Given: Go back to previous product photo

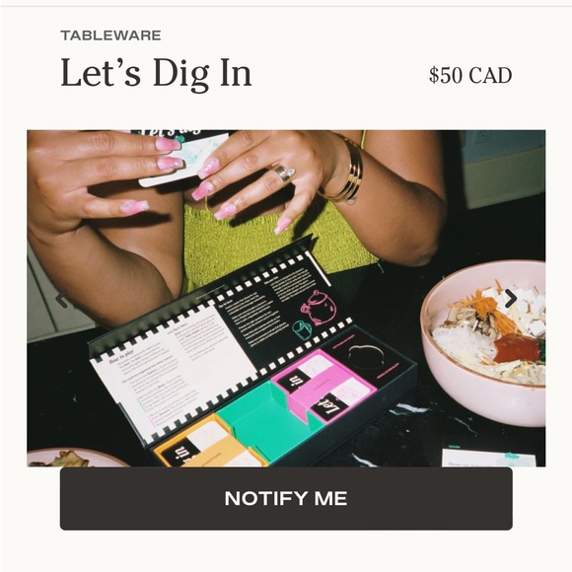Looking at the screenshot, I should pyautogui.click(x=61, y=299).
